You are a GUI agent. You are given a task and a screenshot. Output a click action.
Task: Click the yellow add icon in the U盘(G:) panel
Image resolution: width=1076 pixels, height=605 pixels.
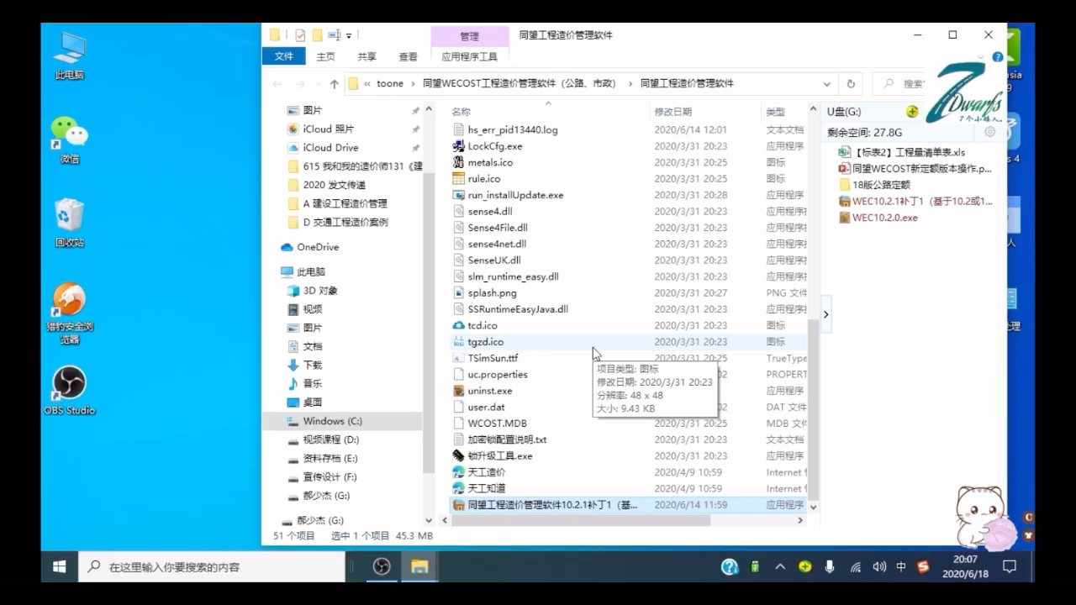(x=911, y=111)
